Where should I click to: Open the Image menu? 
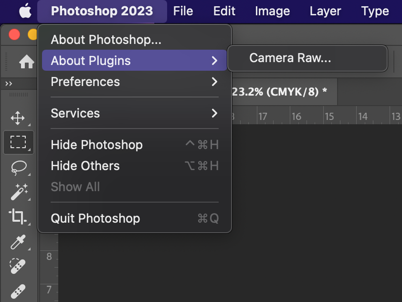272,11
